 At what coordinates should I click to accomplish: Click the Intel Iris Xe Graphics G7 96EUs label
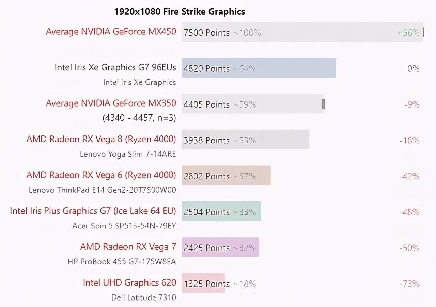click(115, 67)
